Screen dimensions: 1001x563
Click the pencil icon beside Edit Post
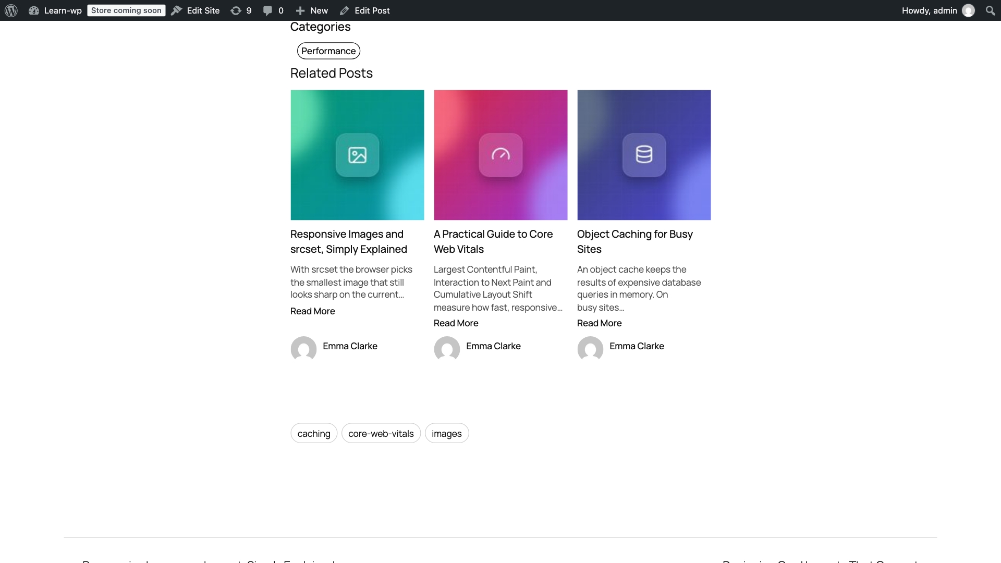pos(345,10)
